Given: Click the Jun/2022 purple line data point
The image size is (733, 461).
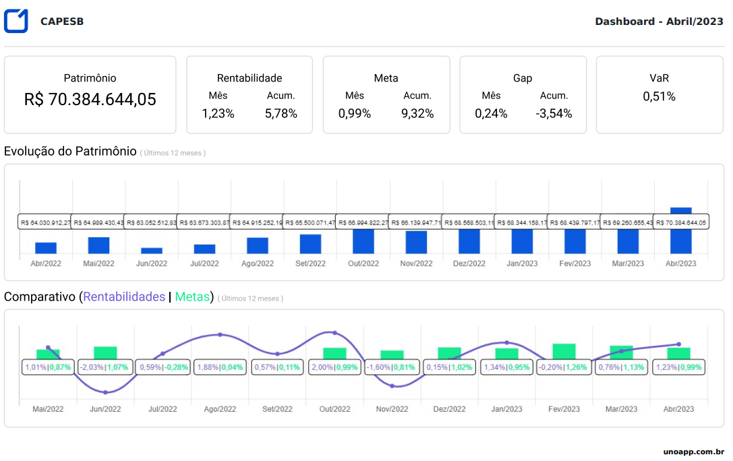Looking at the screenshot, I should [x=105, y=392].
